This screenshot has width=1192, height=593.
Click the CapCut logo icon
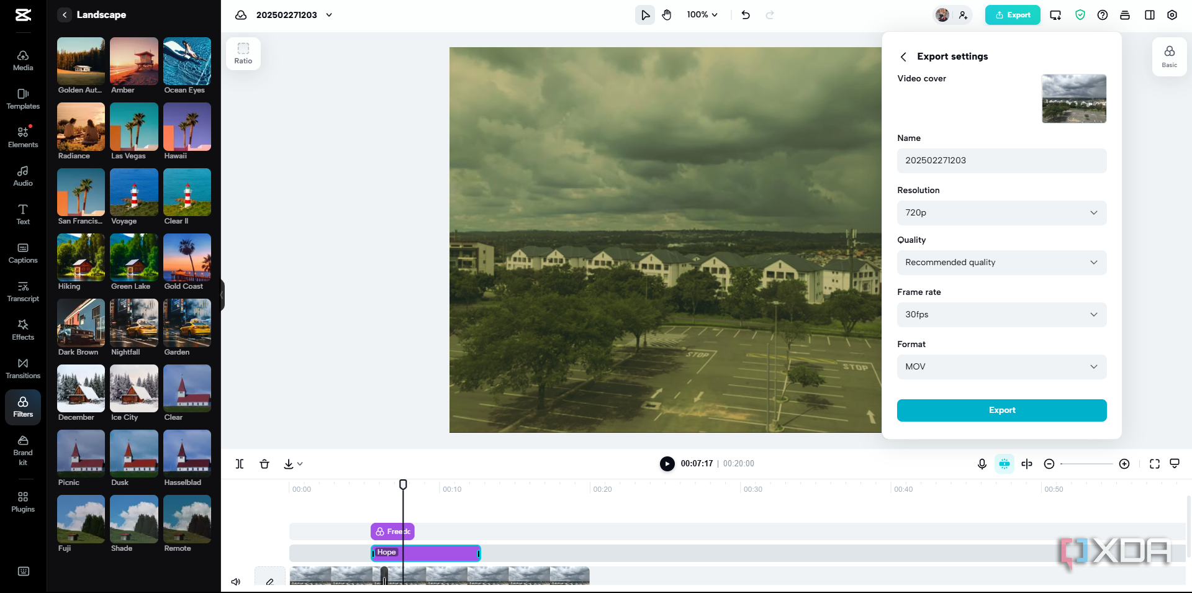[x=23, y=15]
